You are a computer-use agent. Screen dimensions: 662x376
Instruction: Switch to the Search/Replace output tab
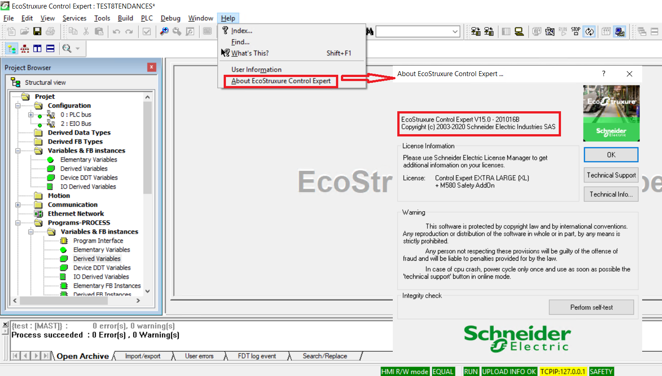point(325,356)
